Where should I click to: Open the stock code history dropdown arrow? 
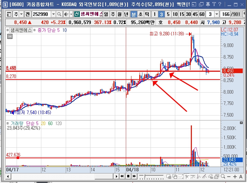coord(54,14)
